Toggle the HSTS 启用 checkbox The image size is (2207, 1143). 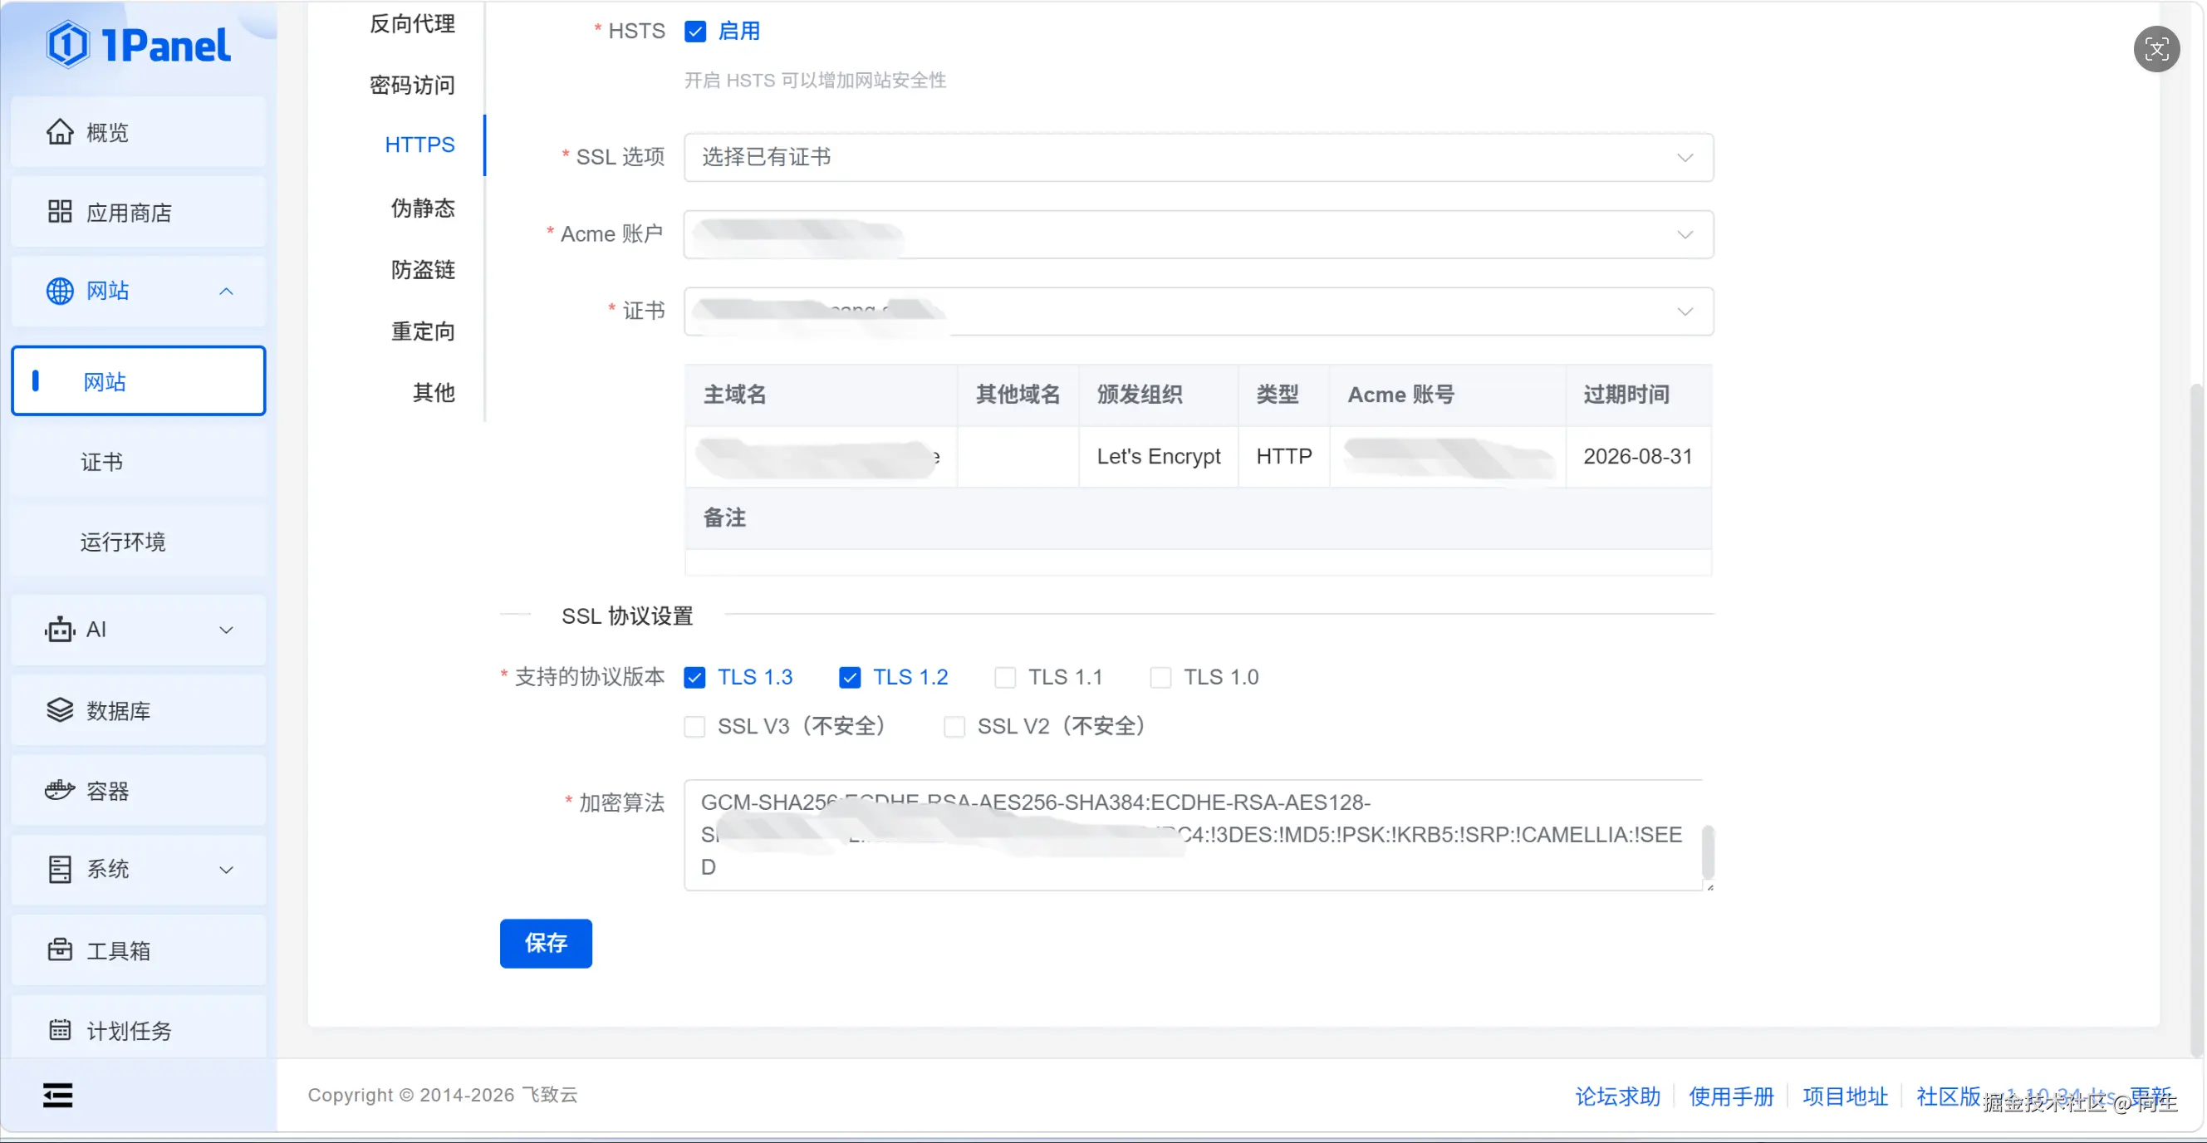click(695, 32)
